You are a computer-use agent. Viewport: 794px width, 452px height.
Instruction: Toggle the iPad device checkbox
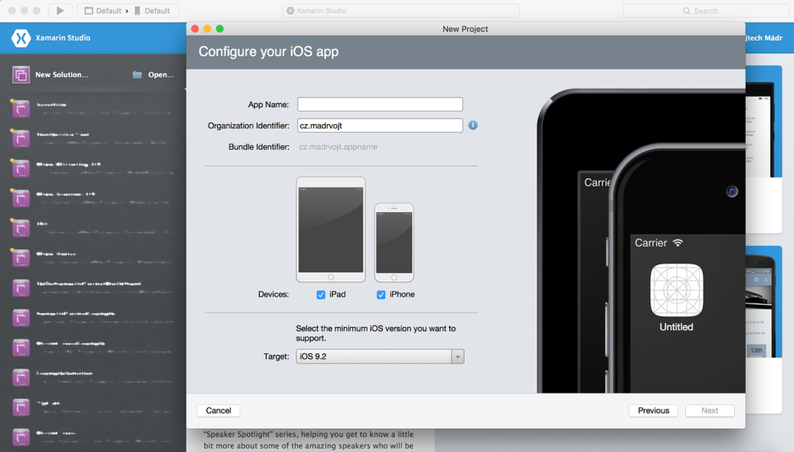point(321,294)
